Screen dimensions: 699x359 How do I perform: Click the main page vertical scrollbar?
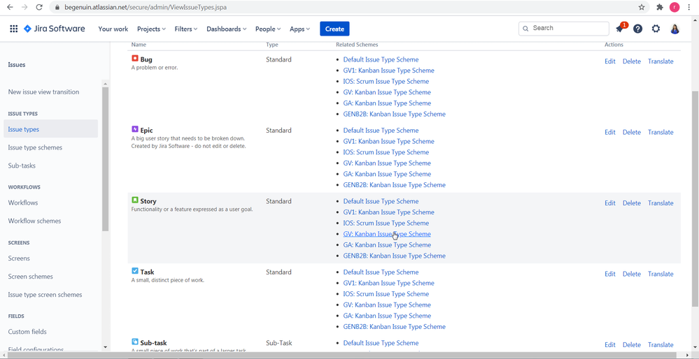point(695,198)
